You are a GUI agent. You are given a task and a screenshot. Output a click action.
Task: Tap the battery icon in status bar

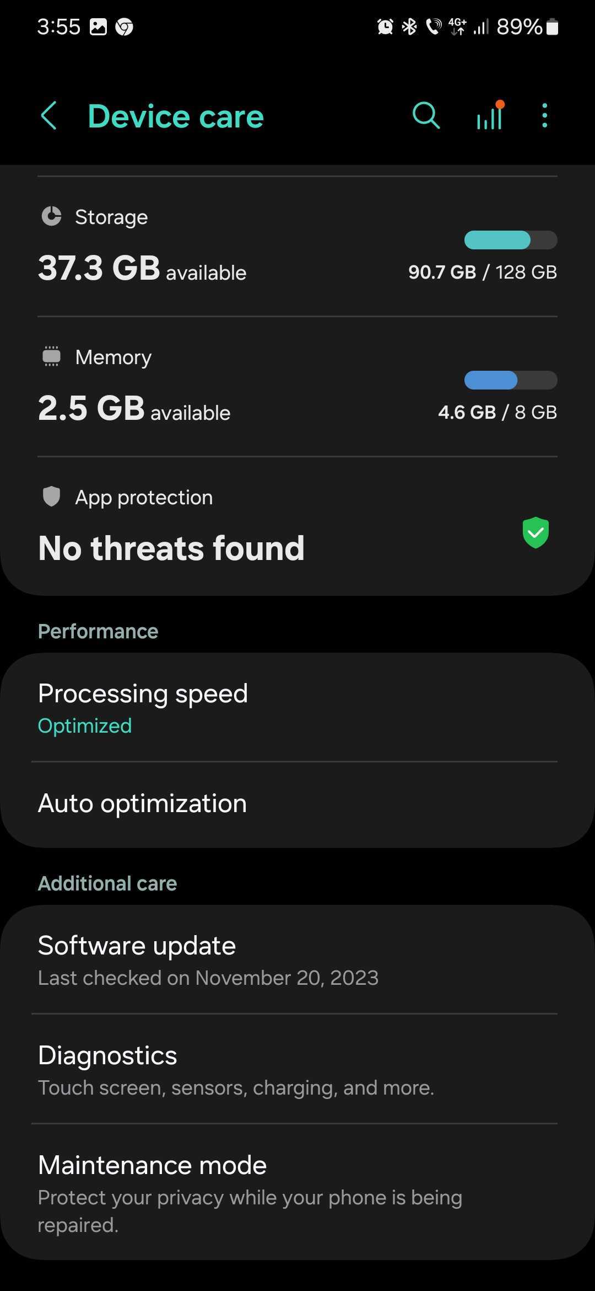pos(552,26)
